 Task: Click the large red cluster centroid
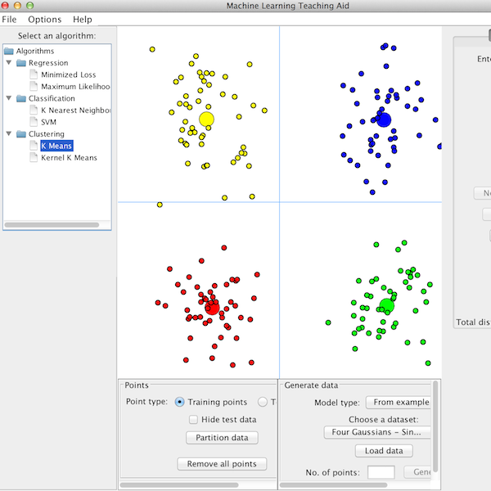pos(212,308)
